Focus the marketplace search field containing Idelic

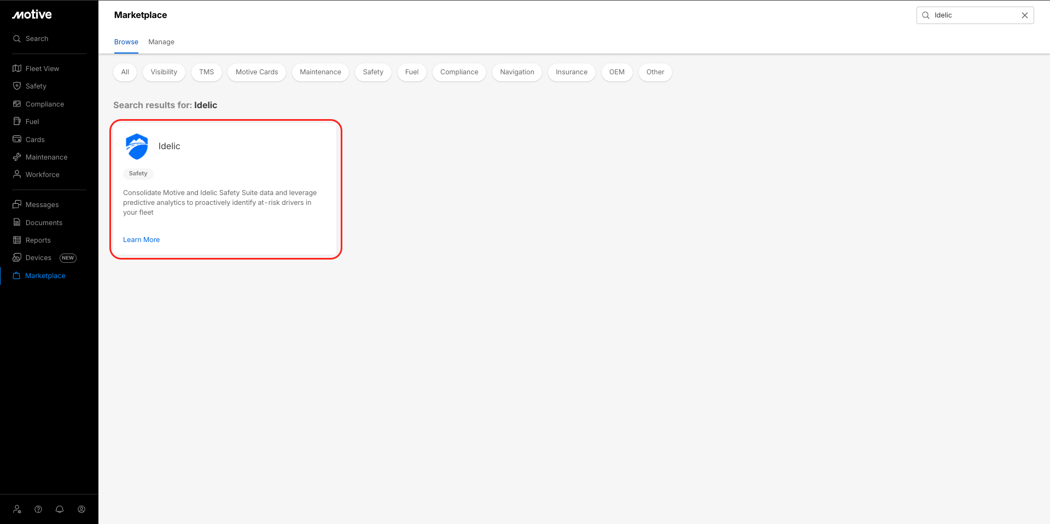(975, 15)
